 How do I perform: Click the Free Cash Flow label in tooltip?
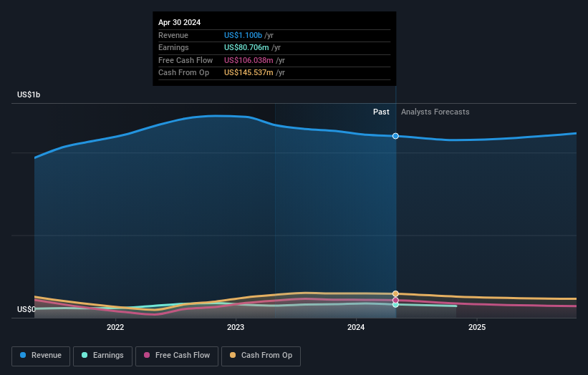click(185, 60)
